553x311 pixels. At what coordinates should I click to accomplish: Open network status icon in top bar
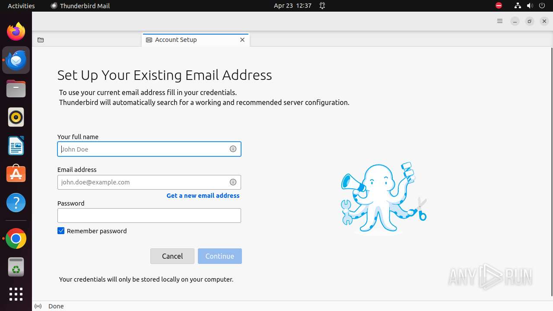tap(518, 6)
